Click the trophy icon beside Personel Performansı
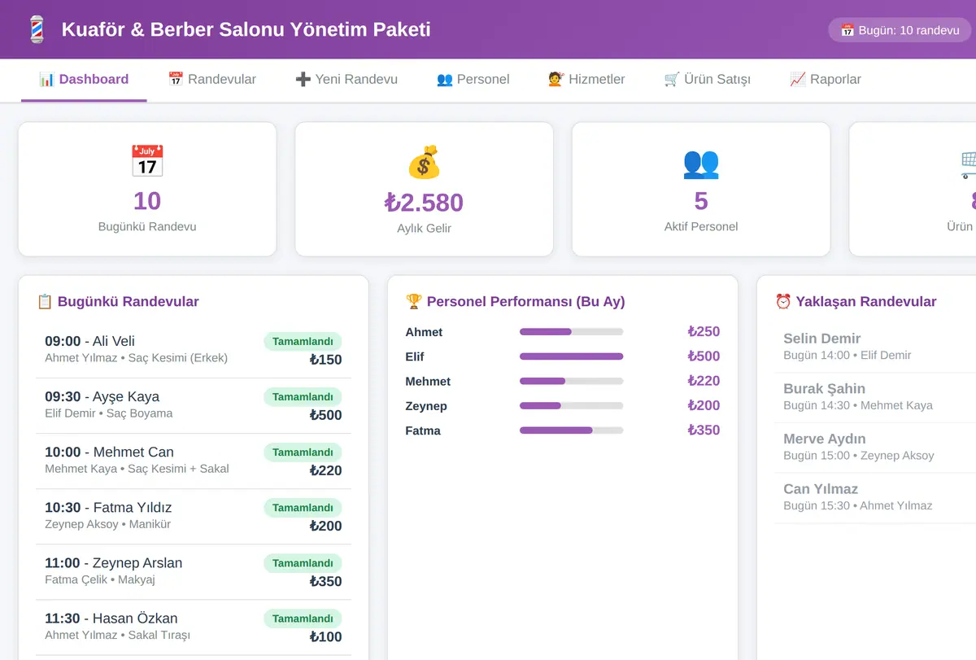976x660 pixels. click(413, 302)
